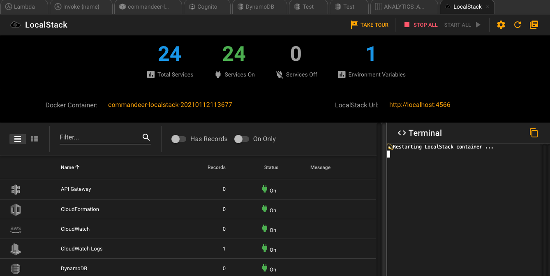The height and width of the screenshot is (276, 550).
Task: Enable the Has Records toggle
Action: click(179, 139)
